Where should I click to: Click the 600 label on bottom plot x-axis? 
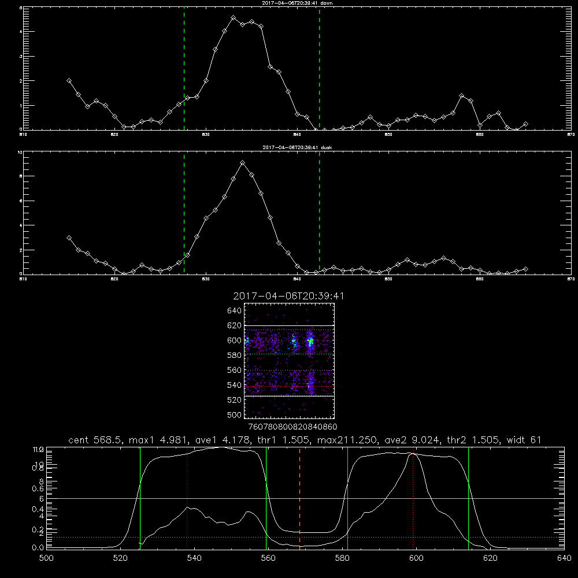point(416,558)
